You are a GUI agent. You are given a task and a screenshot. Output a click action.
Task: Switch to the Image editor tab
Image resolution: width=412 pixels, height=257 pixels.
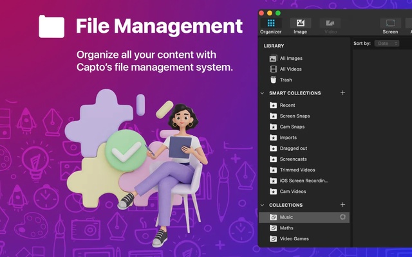301,26
